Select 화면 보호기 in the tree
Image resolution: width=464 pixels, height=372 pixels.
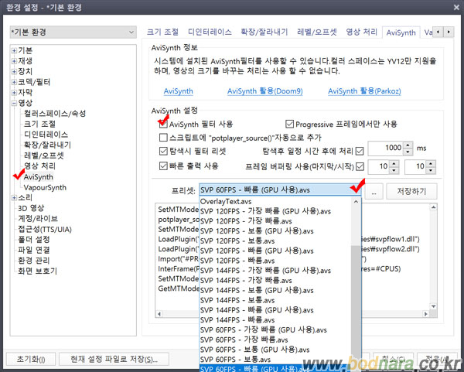click(37, 271)
